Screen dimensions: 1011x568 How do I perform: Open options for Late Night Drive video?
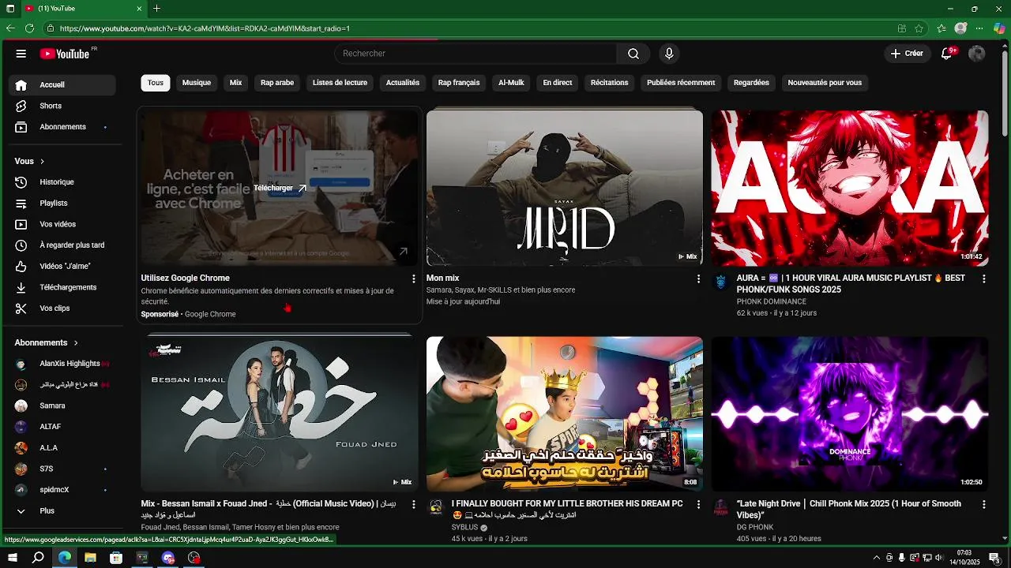point(983,505)
